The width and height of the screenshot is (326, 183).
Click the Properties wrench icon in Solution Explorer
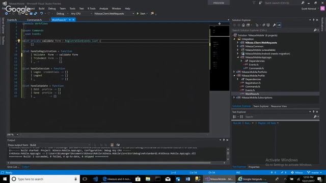(x=274, y=25)
